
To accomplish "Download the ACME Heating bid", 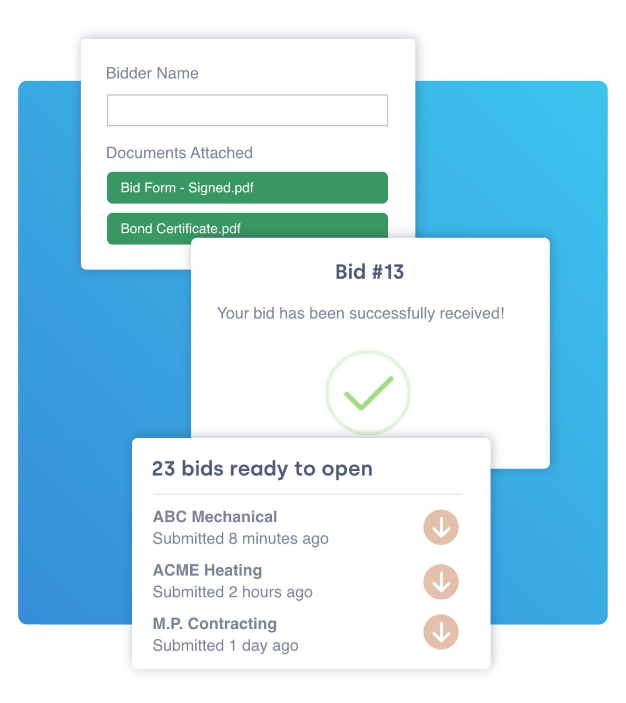I will (x=441, y=582).
